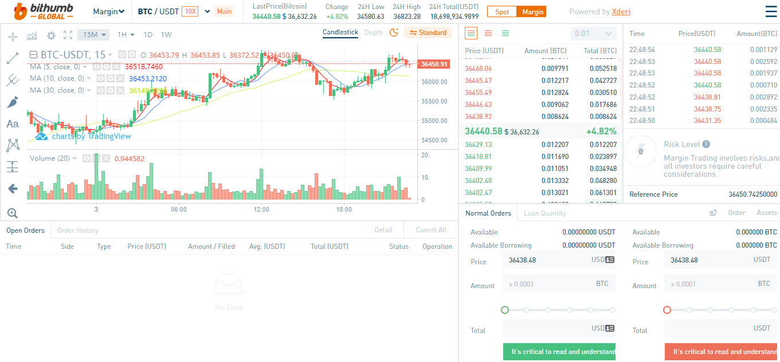Viewport: 780px width, 362px height.
Task: Select the pitchfork drawing tool
Action: click(x=13, y=80)
